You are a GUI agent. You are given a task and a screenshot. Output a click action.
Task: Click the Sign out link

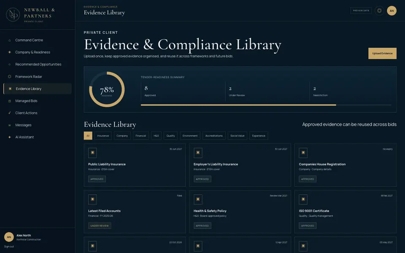pyautogui.click(x=9, y=247)
